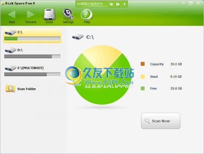The height and width of the screenshot is (154, 204).
Task: Click the C:\ drive icon above the pie chart
Action: 78,36
